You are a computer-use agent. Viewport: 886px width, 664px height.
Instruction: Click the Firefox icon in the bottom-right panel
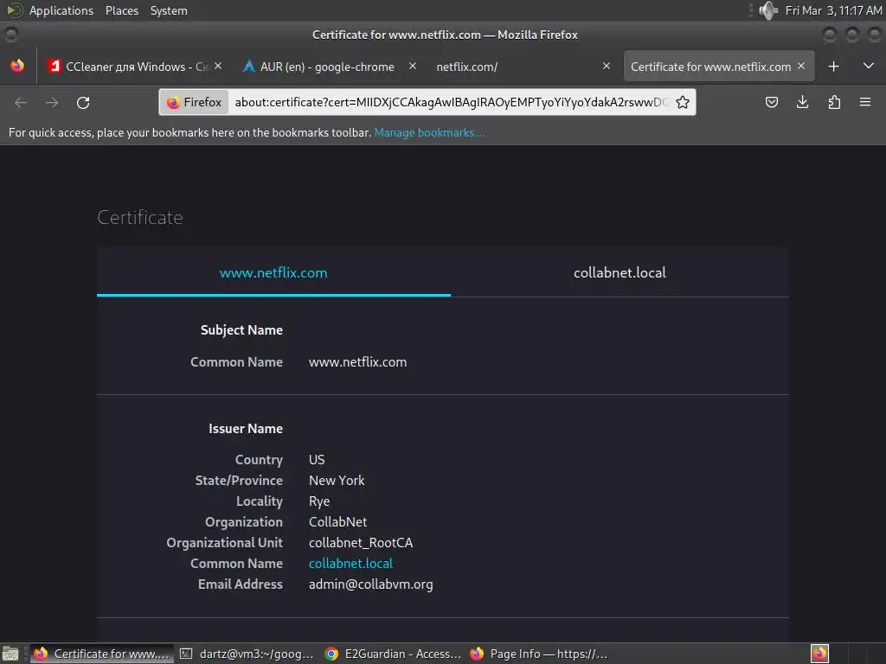pos(819,654)
